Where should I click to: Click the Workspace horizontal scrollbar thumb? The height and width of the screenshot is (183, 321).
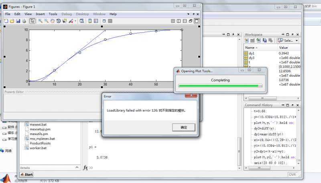[262, 98]
